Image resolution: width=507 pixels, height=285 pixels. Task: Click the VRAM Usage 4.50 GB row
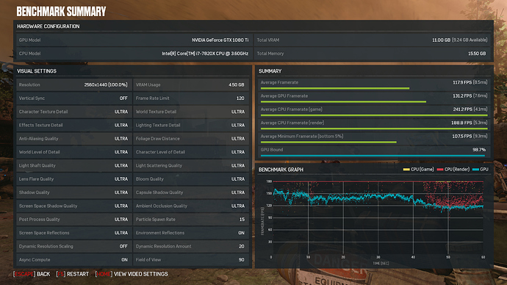[x=191, y=84]
